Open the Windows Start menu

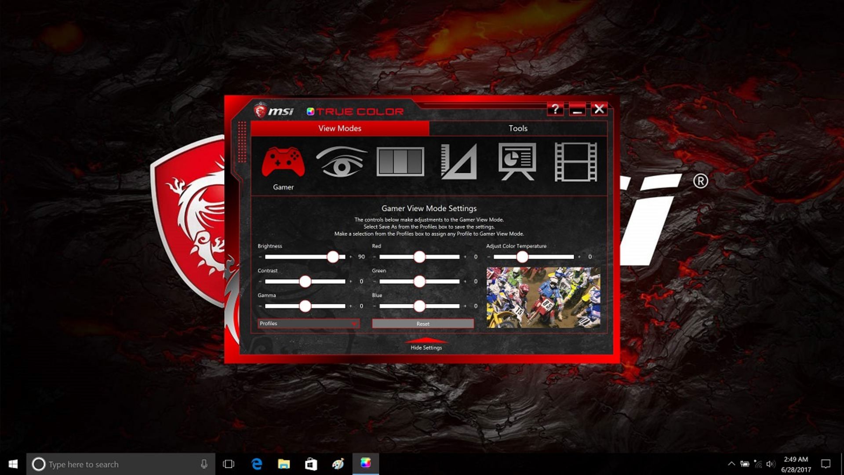pos(13,464)
